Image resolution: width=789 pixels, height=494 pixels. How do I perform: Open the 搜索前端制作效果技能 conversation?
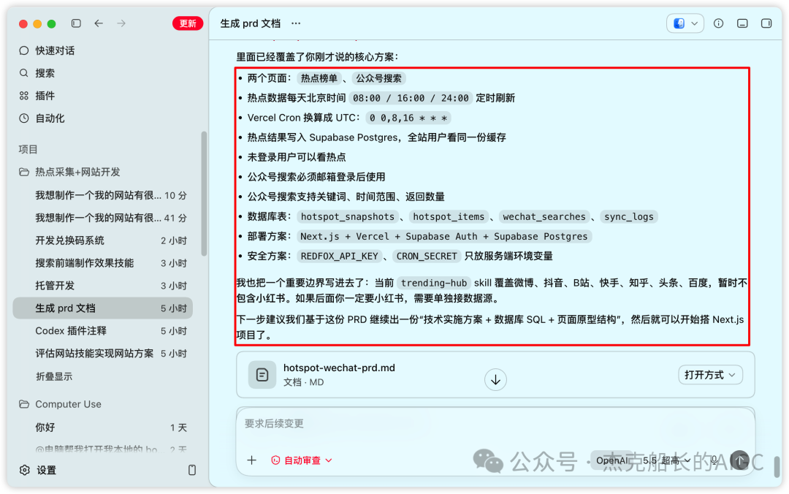[x=103, y=263]
